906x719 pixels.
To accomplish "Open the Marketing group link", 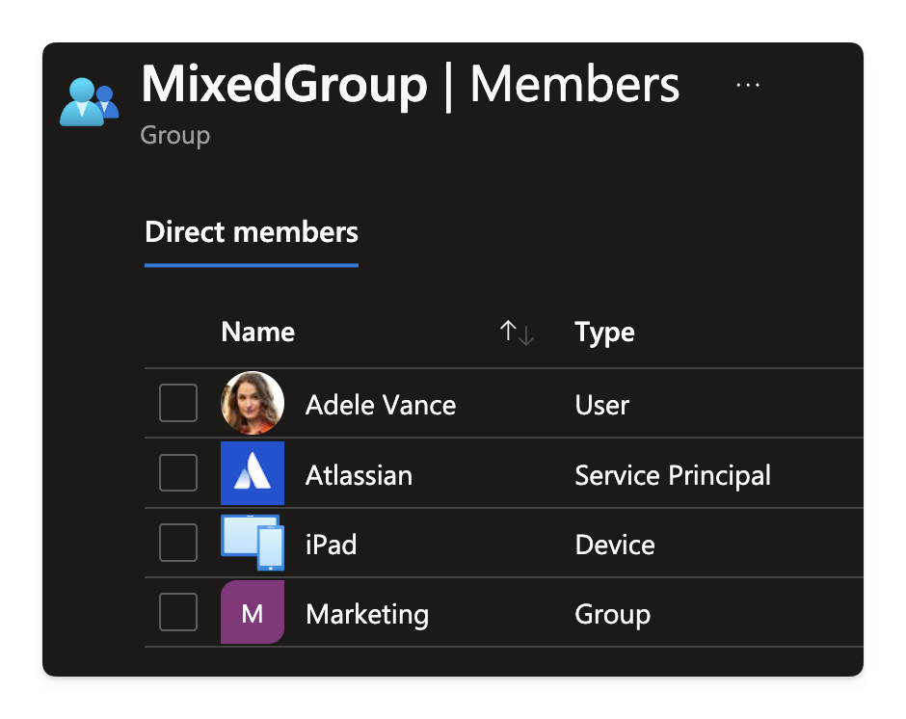I will [x=367, y=614].
